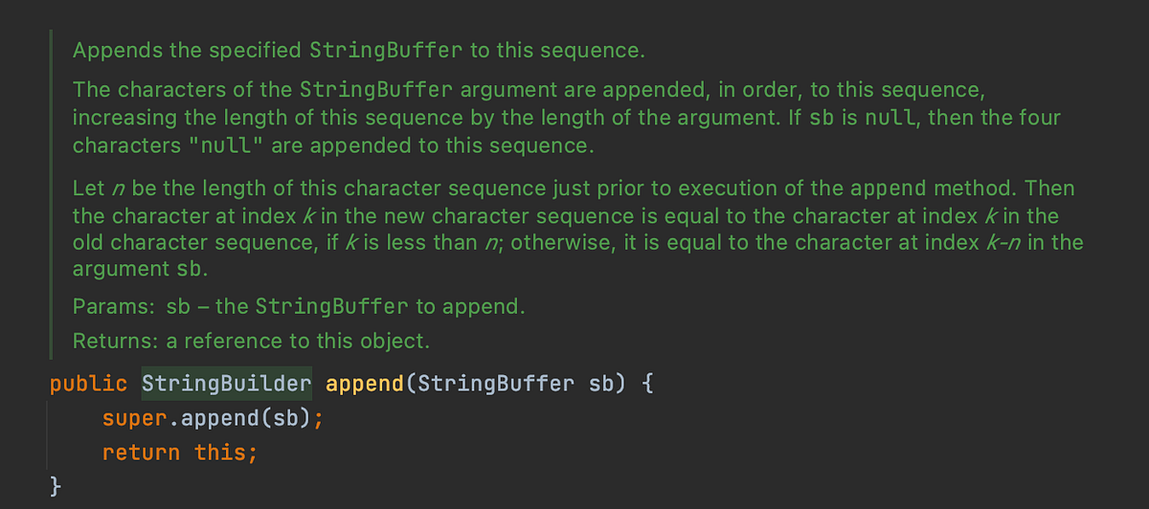The height and width of the screenshot is (509, 1149).
Task: Click StringBuffer in the first doc sentence
Action: pyautogui.click(x=385, y=51)
